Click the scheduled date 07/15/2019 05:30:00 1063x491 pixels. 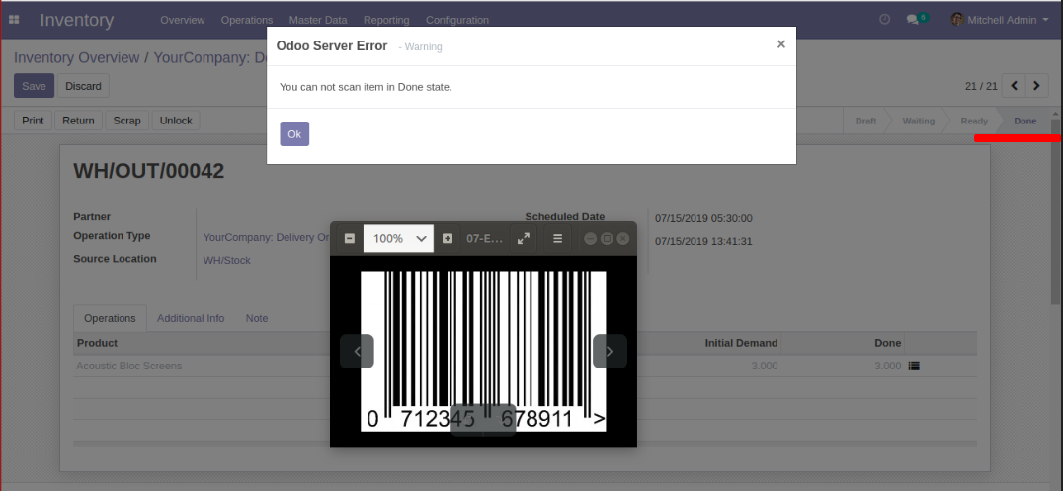(703, 218)
